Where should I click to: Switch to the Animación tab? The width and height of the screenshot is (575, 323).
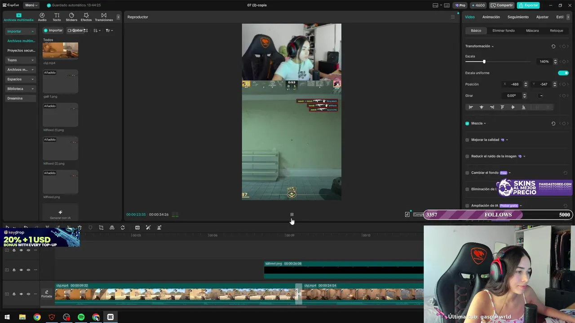tap(491, 17)
